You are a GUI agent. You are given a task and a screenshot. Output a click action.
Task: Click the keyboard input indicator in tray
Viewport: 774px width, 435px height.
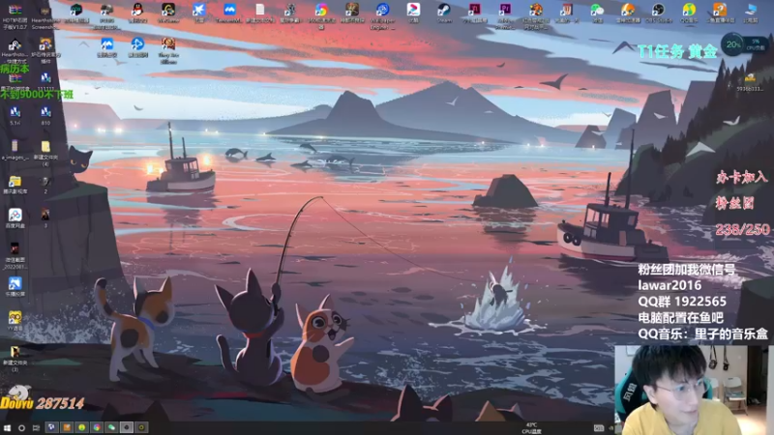(x=598, y=428)
